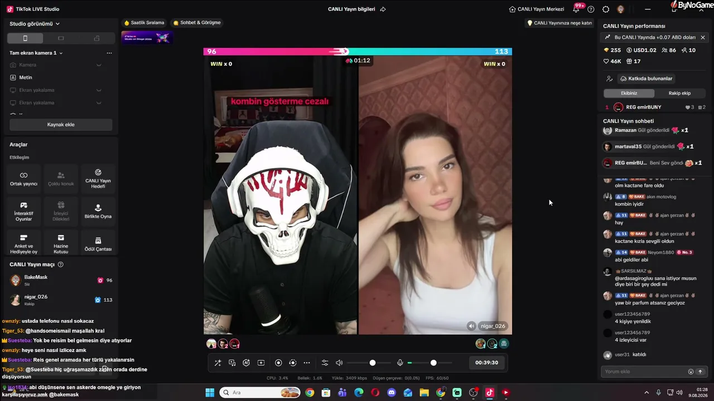Screen dimensions: 714x401
Task: Mute the speaker output
Action: click(339, 363)
